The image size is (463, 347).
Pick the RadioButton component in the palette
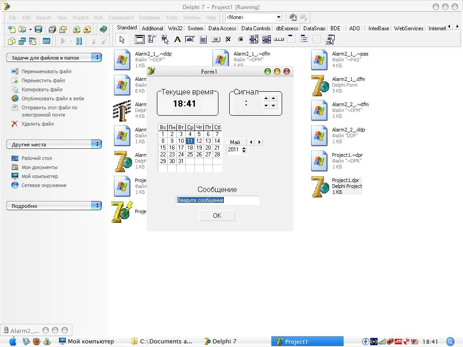click(241, 39)
